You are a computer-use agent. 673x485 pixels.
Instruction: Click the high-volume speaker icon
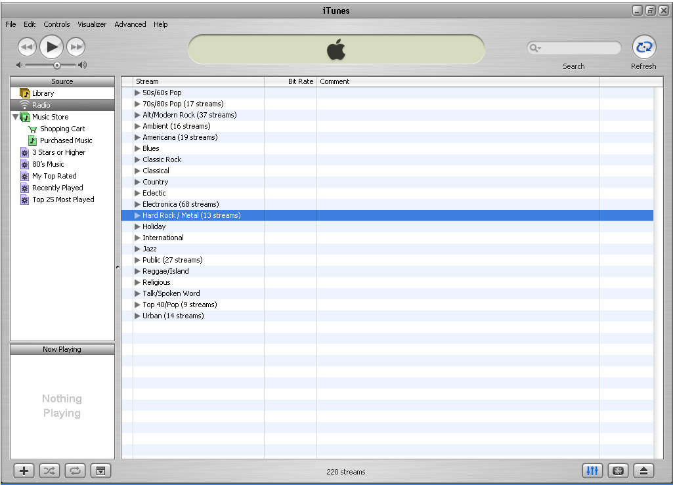pyautogui.click(x=83, y=65)
